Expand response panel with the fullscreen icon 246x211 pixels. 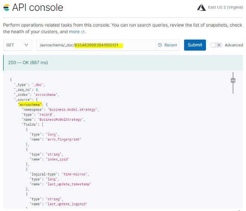[x=233, y=80]
